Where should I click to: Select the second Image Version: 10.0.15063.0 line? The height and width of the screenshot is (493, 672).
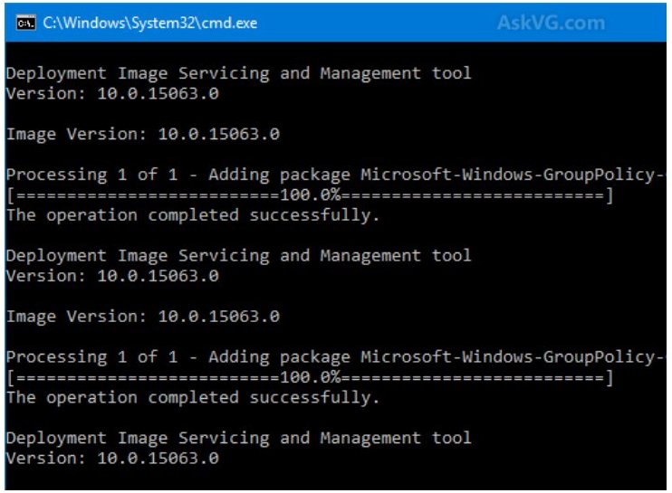[x=142, y=317]
